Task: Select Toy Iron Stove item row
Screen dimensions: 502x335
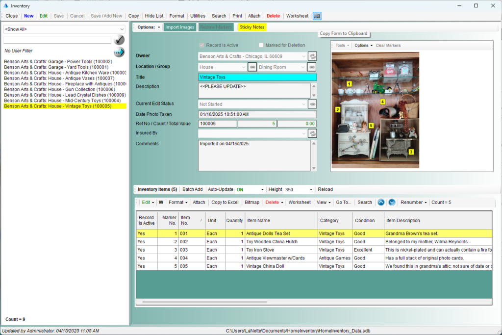Action: pos(314,250)
